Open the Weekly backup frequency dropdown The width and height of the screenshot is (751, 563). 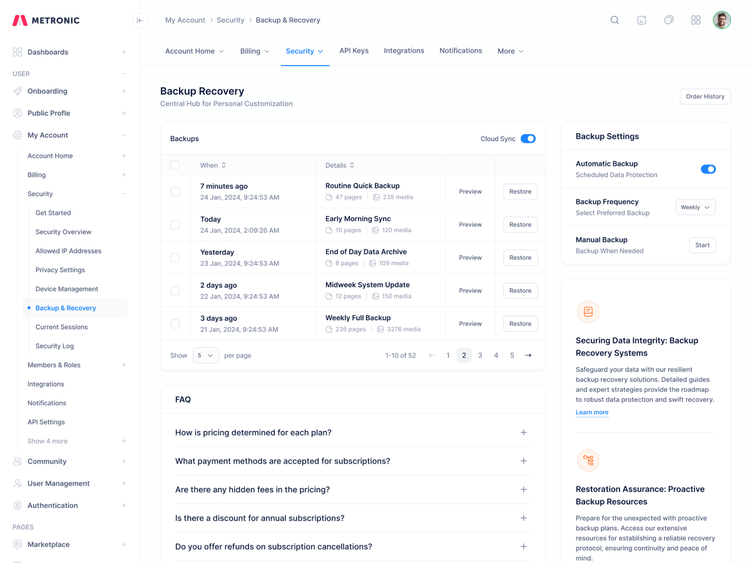[x=695, y=207]
